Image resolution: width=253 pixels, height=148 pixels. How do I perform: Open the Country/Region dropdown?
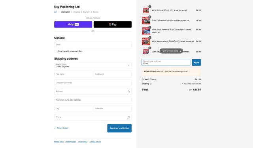[x=93, y=66]
